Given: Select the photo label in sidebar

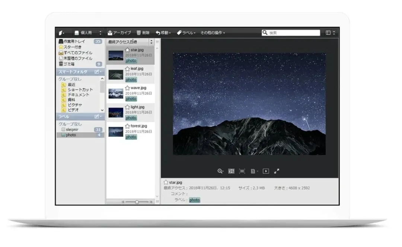Looking at the screenshot, I should [80, 135].
